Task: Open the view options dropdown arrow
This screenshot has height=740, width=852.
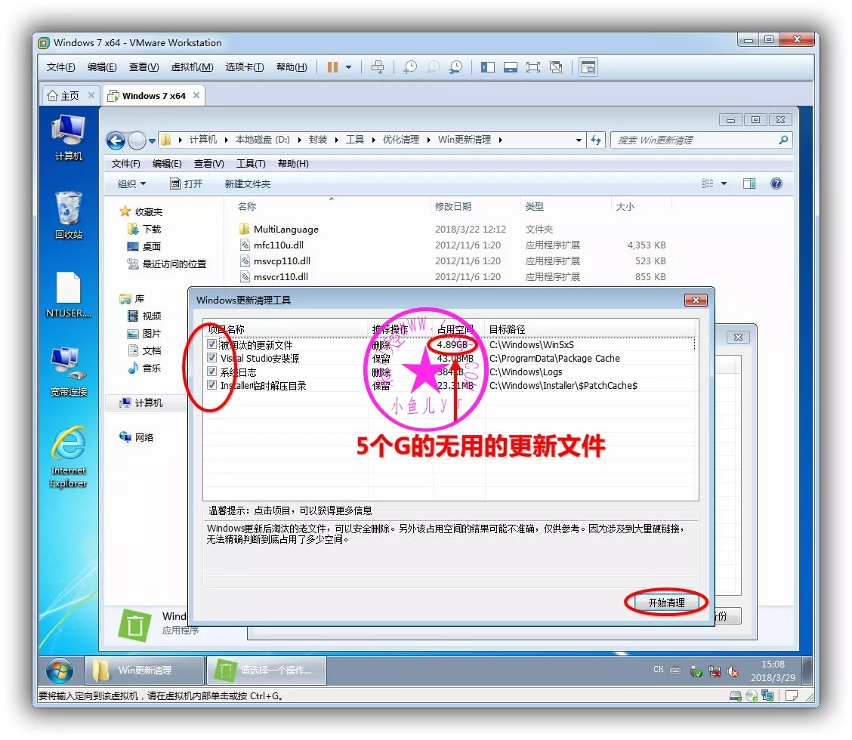Action: point(724,183)
